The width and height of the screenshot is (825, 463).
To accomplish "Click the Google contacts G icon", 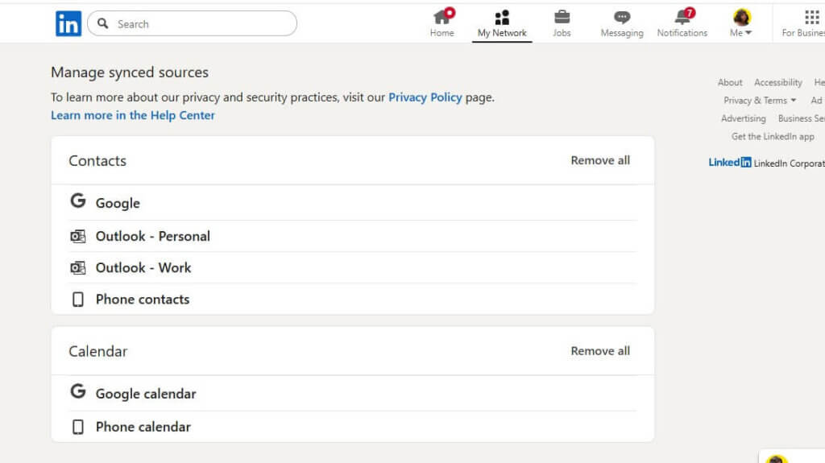I will point(78,200).
